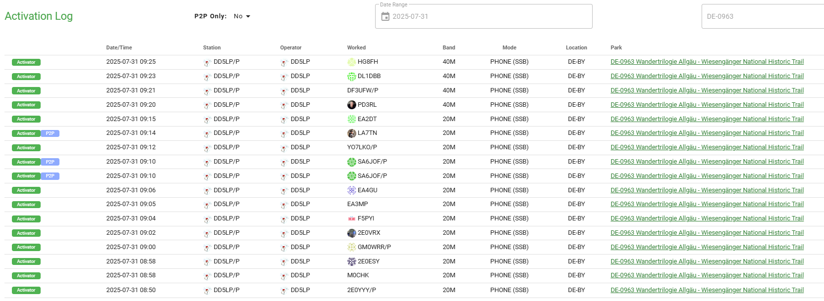Click the EA4GU avatar icon
Screen dimensions: 824x301
pos(351,190)
